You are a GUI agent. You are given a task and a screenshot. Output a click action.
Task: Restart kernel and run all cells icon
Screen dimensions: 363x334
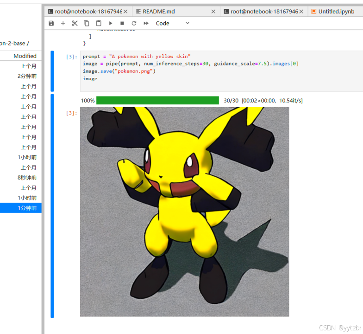(x=146, y=23)
